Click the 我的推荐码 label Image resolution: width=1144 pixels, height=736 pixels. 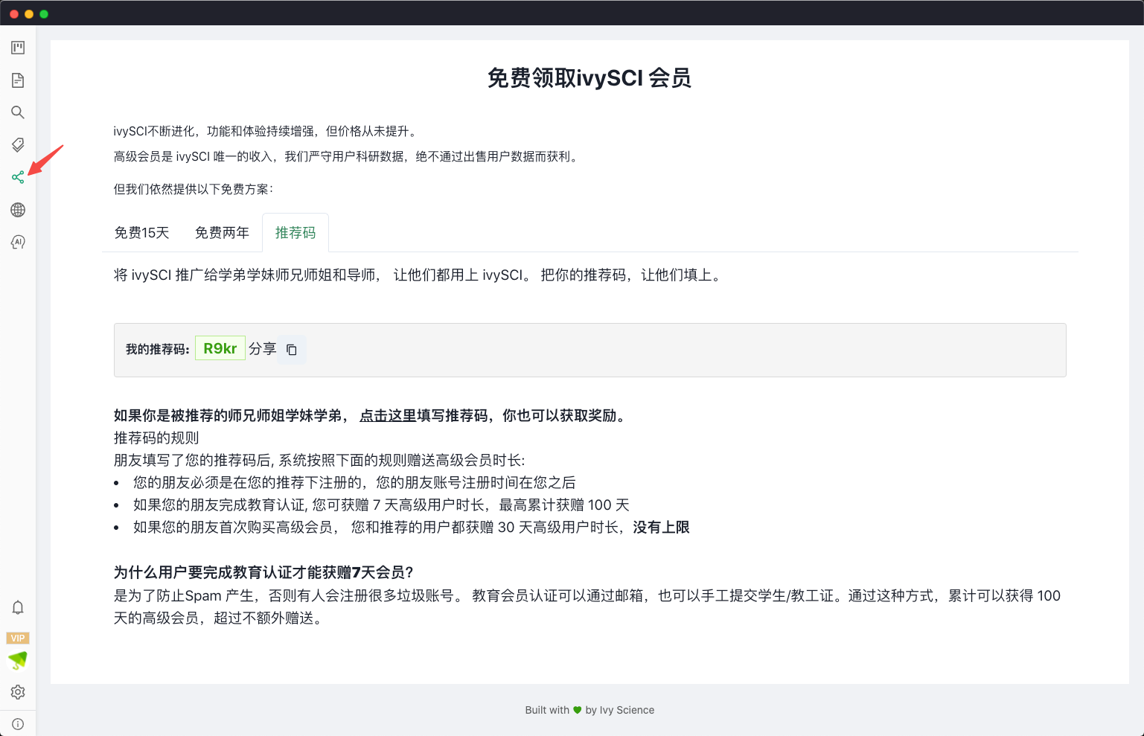click(x=158, y=349)
